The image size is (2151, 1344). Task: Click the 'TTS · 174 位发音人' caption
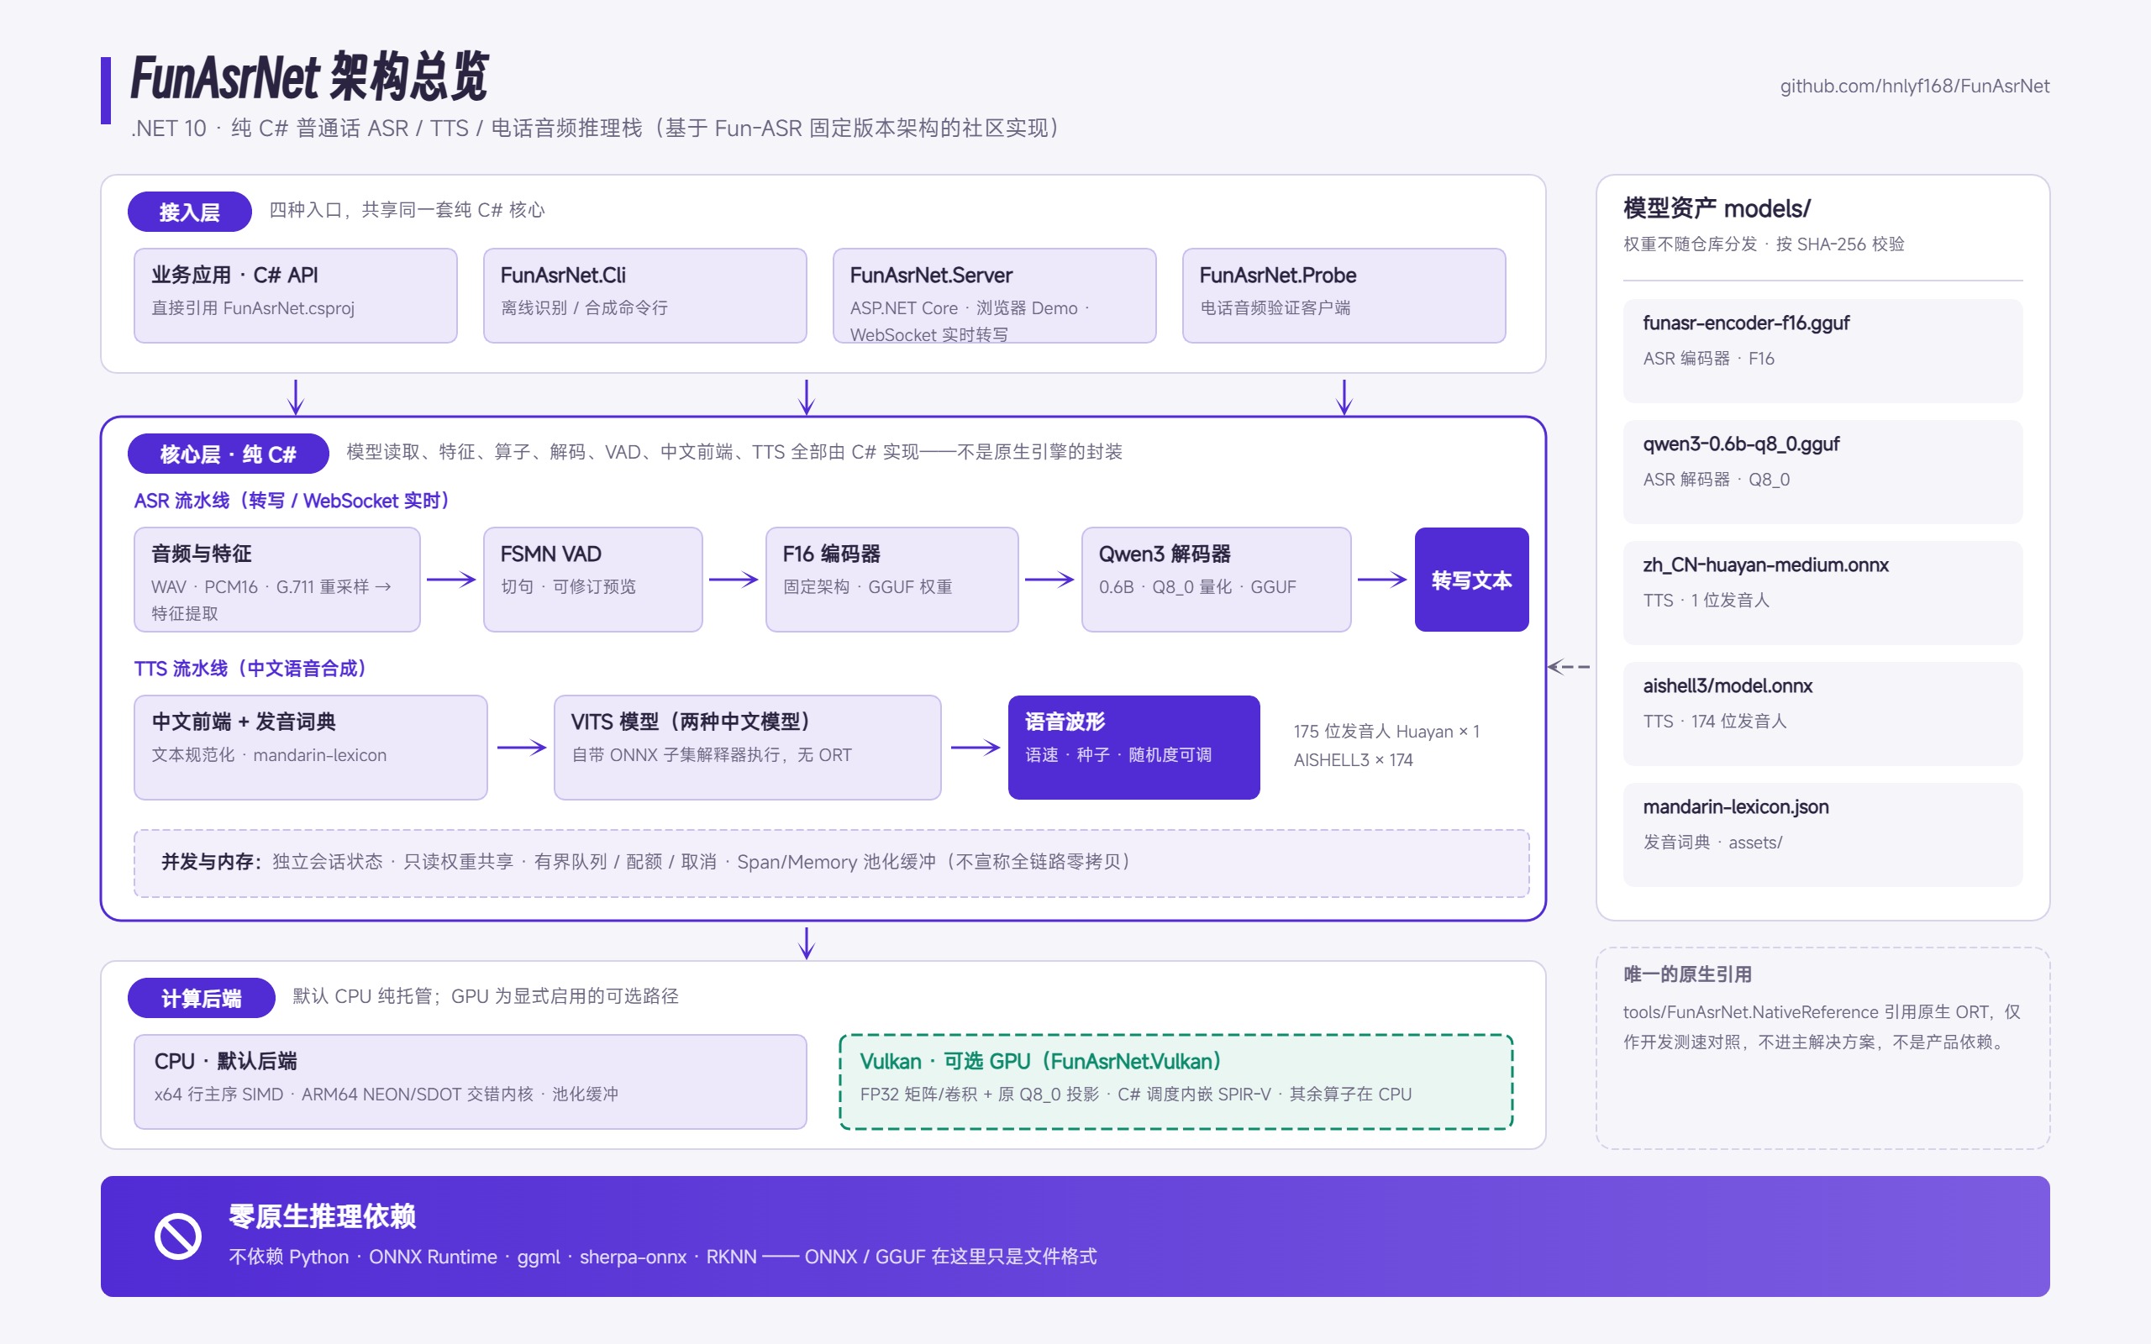pyautogui.click(x=1715, y=721)
